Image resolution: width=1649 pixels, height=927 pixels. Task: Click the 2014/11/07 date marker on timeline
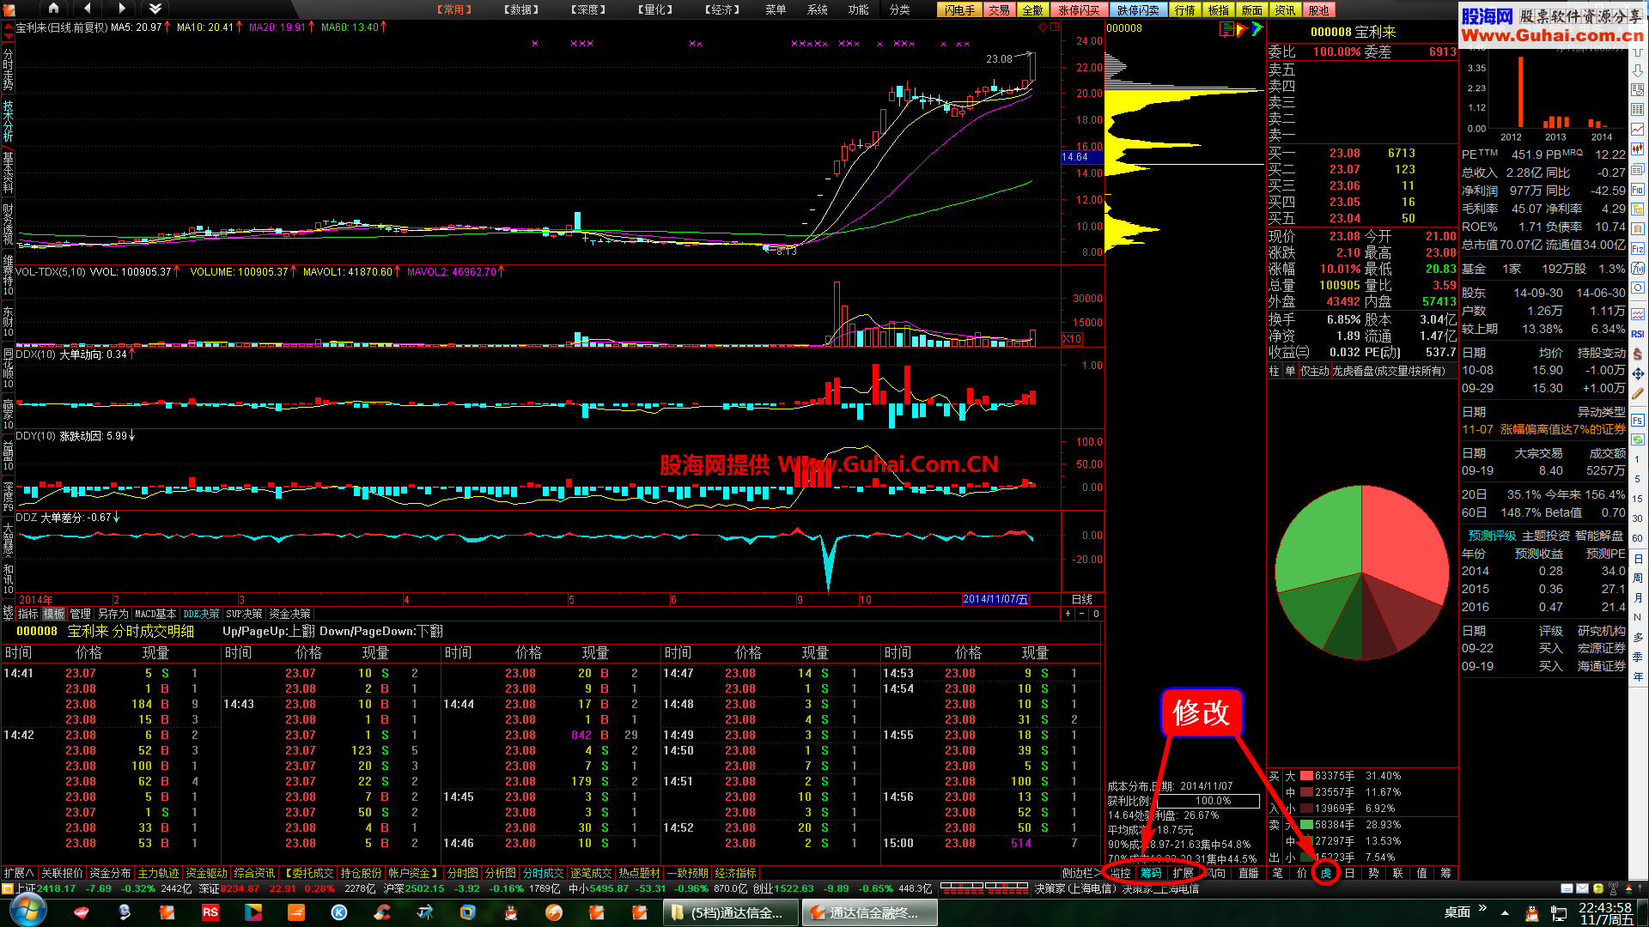[995, 599]
